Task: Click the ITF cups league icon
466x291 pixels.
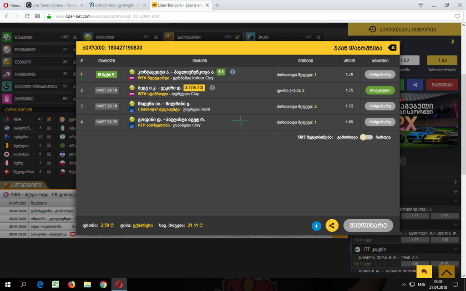Action: [358, 249]
